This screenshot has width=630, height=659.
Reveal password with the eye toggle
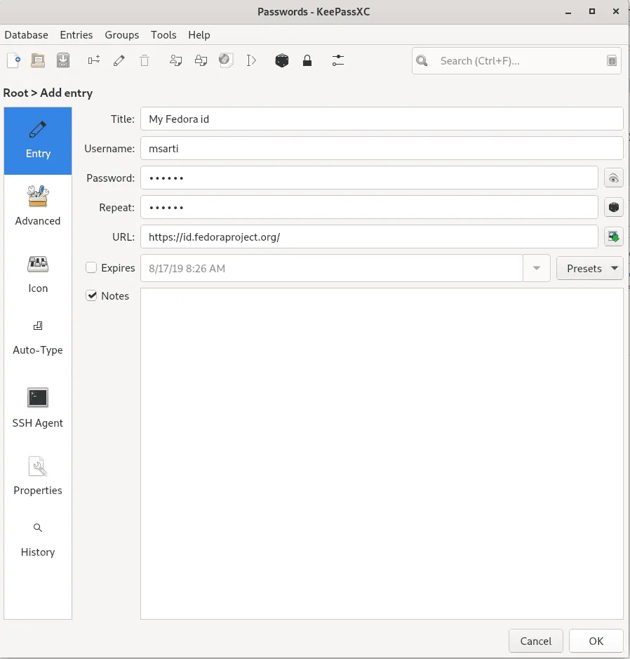pos(614,178)
